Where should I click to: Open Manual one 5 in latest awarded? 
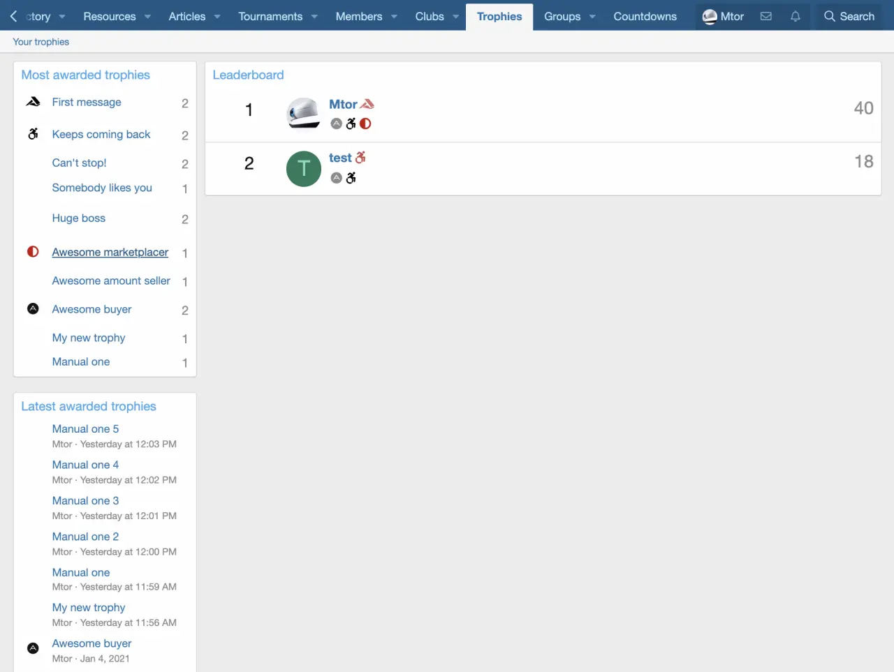85,428
